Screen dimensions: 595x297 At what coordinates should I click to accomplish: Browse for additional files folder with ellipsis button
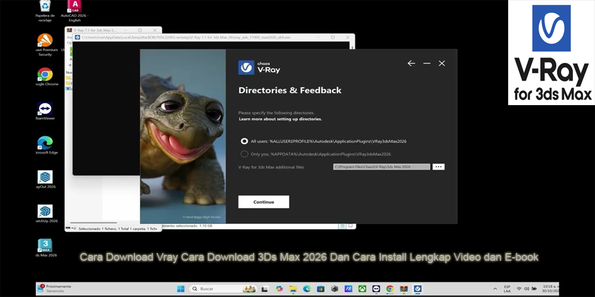[439, 167]
